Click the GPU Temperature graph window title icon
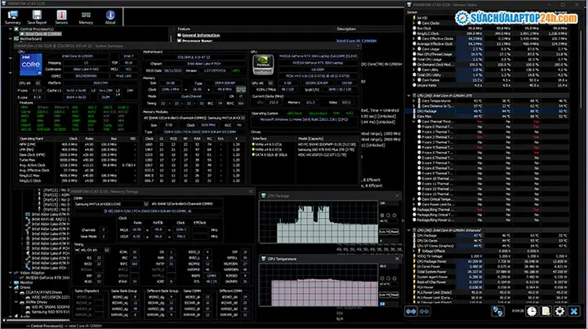The height and width of the screenshot is (329, 588). 263,259
